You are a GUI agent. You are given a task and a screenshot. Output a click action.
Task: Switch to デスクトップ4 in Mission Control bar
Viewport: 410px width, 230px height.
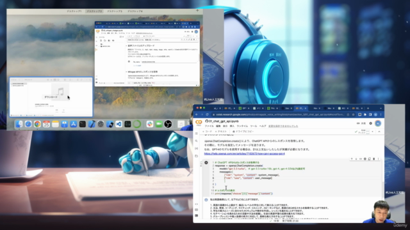[135, 11]
